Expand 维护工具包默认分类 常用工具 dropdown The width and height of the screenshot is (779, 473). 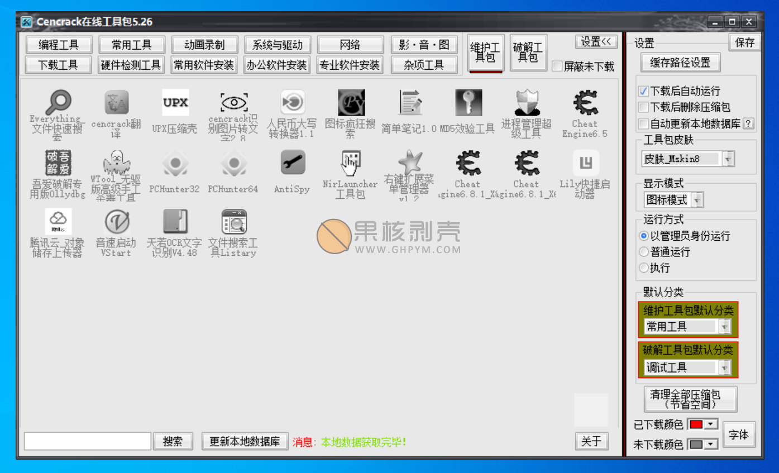(x=724, y=327)
